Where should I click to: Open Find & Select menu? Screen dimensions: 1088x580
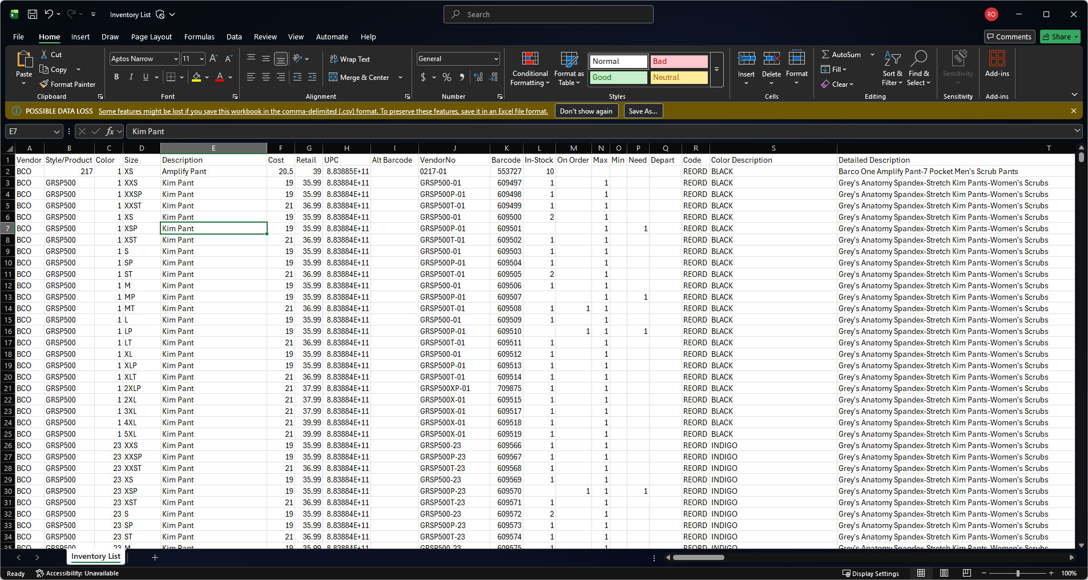[x=918, y=69]
